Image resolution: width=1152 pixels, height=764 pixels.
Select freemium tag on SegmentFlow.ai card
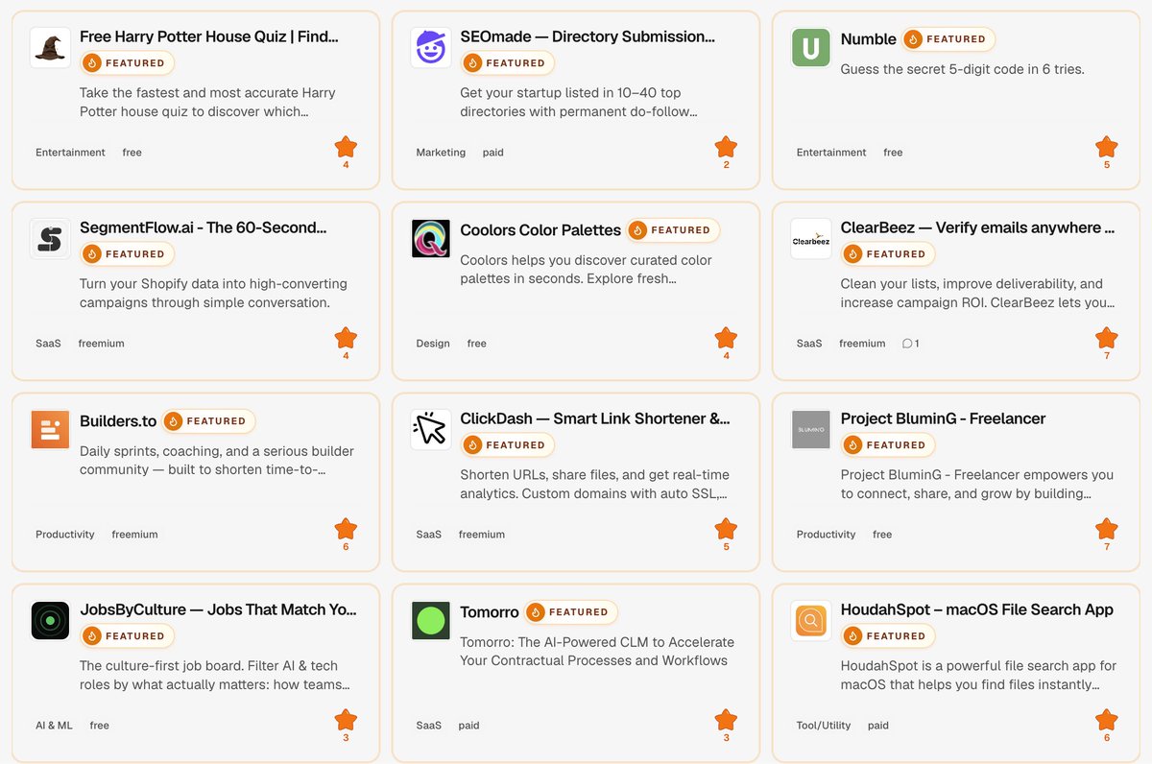102,344
